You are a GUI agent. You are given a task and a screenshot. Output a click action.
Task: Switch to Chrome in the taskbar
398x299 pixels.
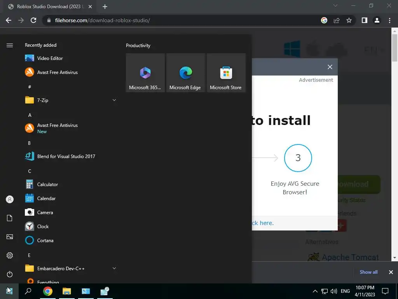[47, 291]
